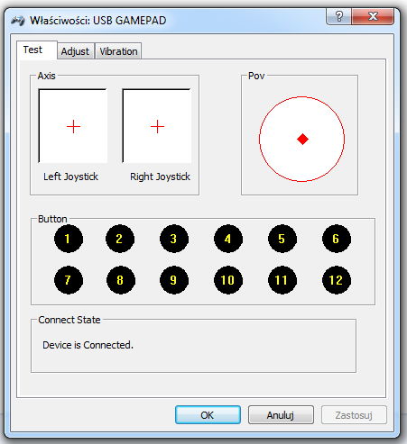Viewport: 407px width, 444px height.
Task: Open the Vibration tab
Action: [118, 51]
